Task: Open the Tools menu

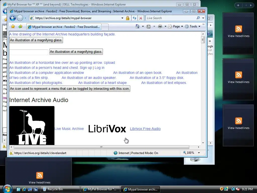Action: [x=192, y=26]
